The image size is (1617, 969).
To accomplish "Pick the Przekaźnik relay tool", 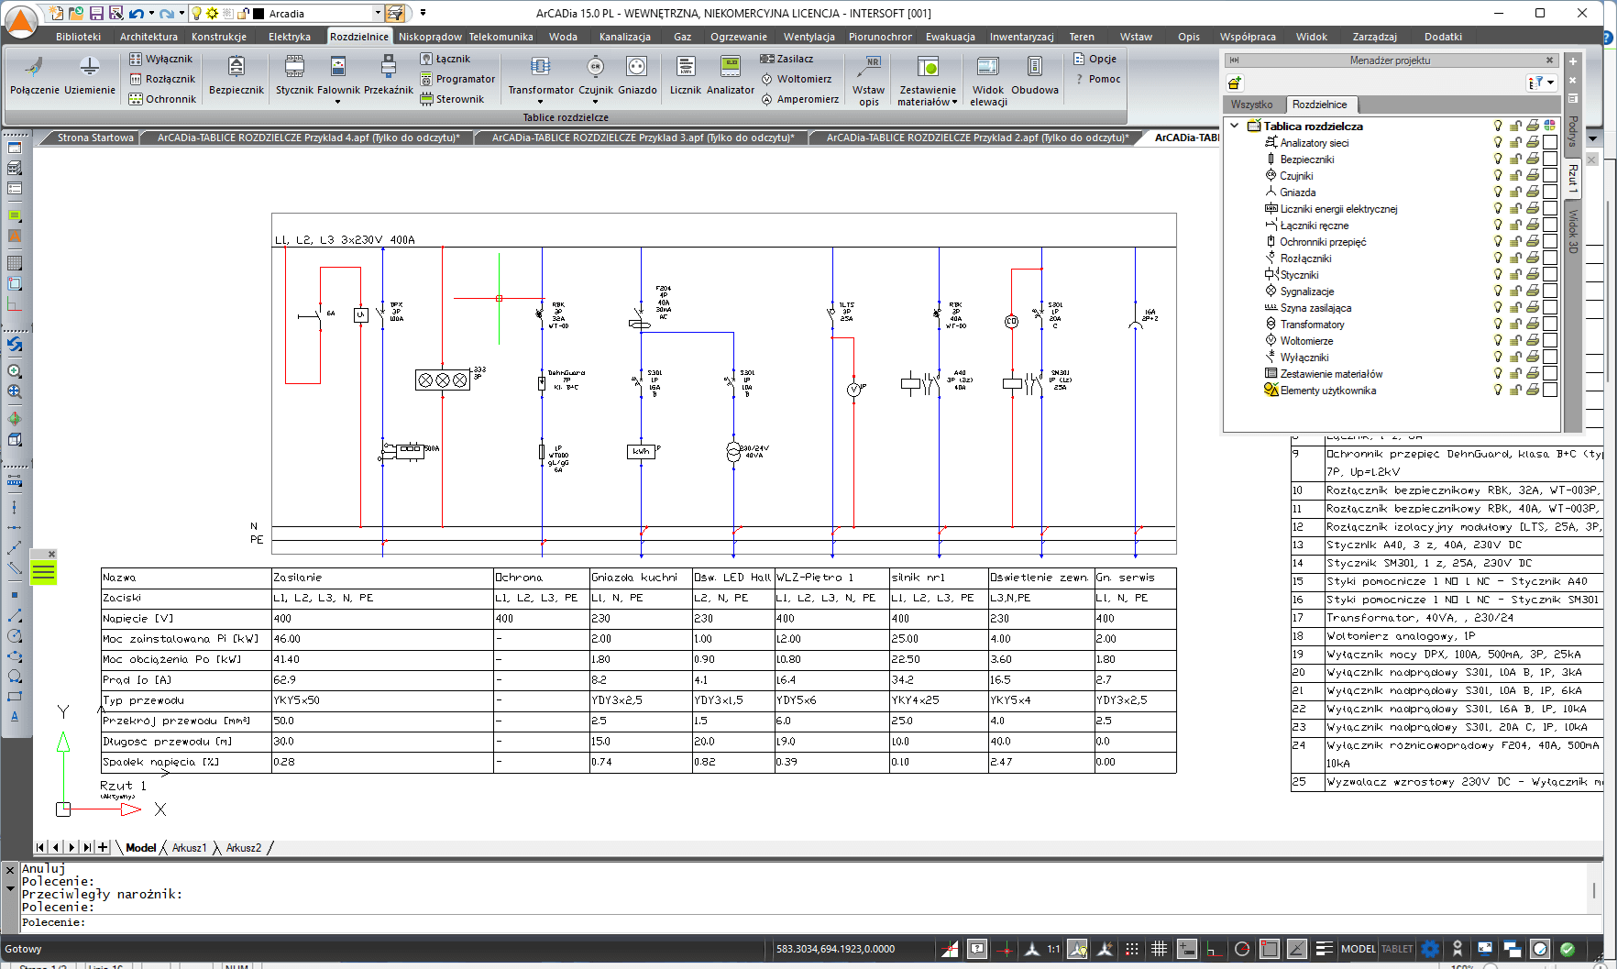I will pyautogui.click(x=389, y=76).
